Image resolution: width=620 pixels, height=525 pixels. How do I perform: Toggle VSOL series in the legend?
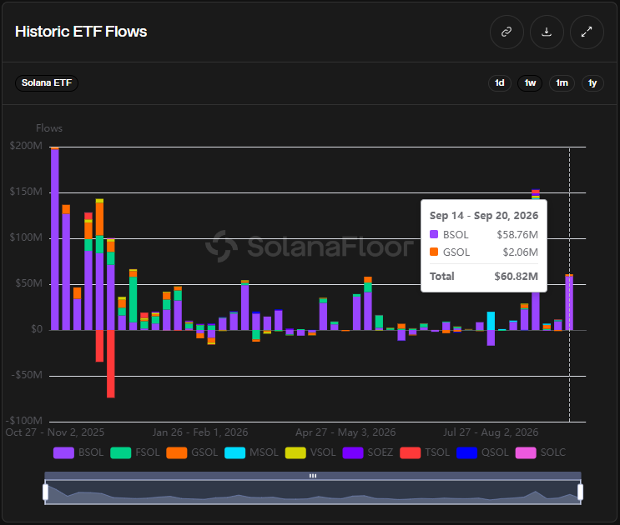coord(310,452)
